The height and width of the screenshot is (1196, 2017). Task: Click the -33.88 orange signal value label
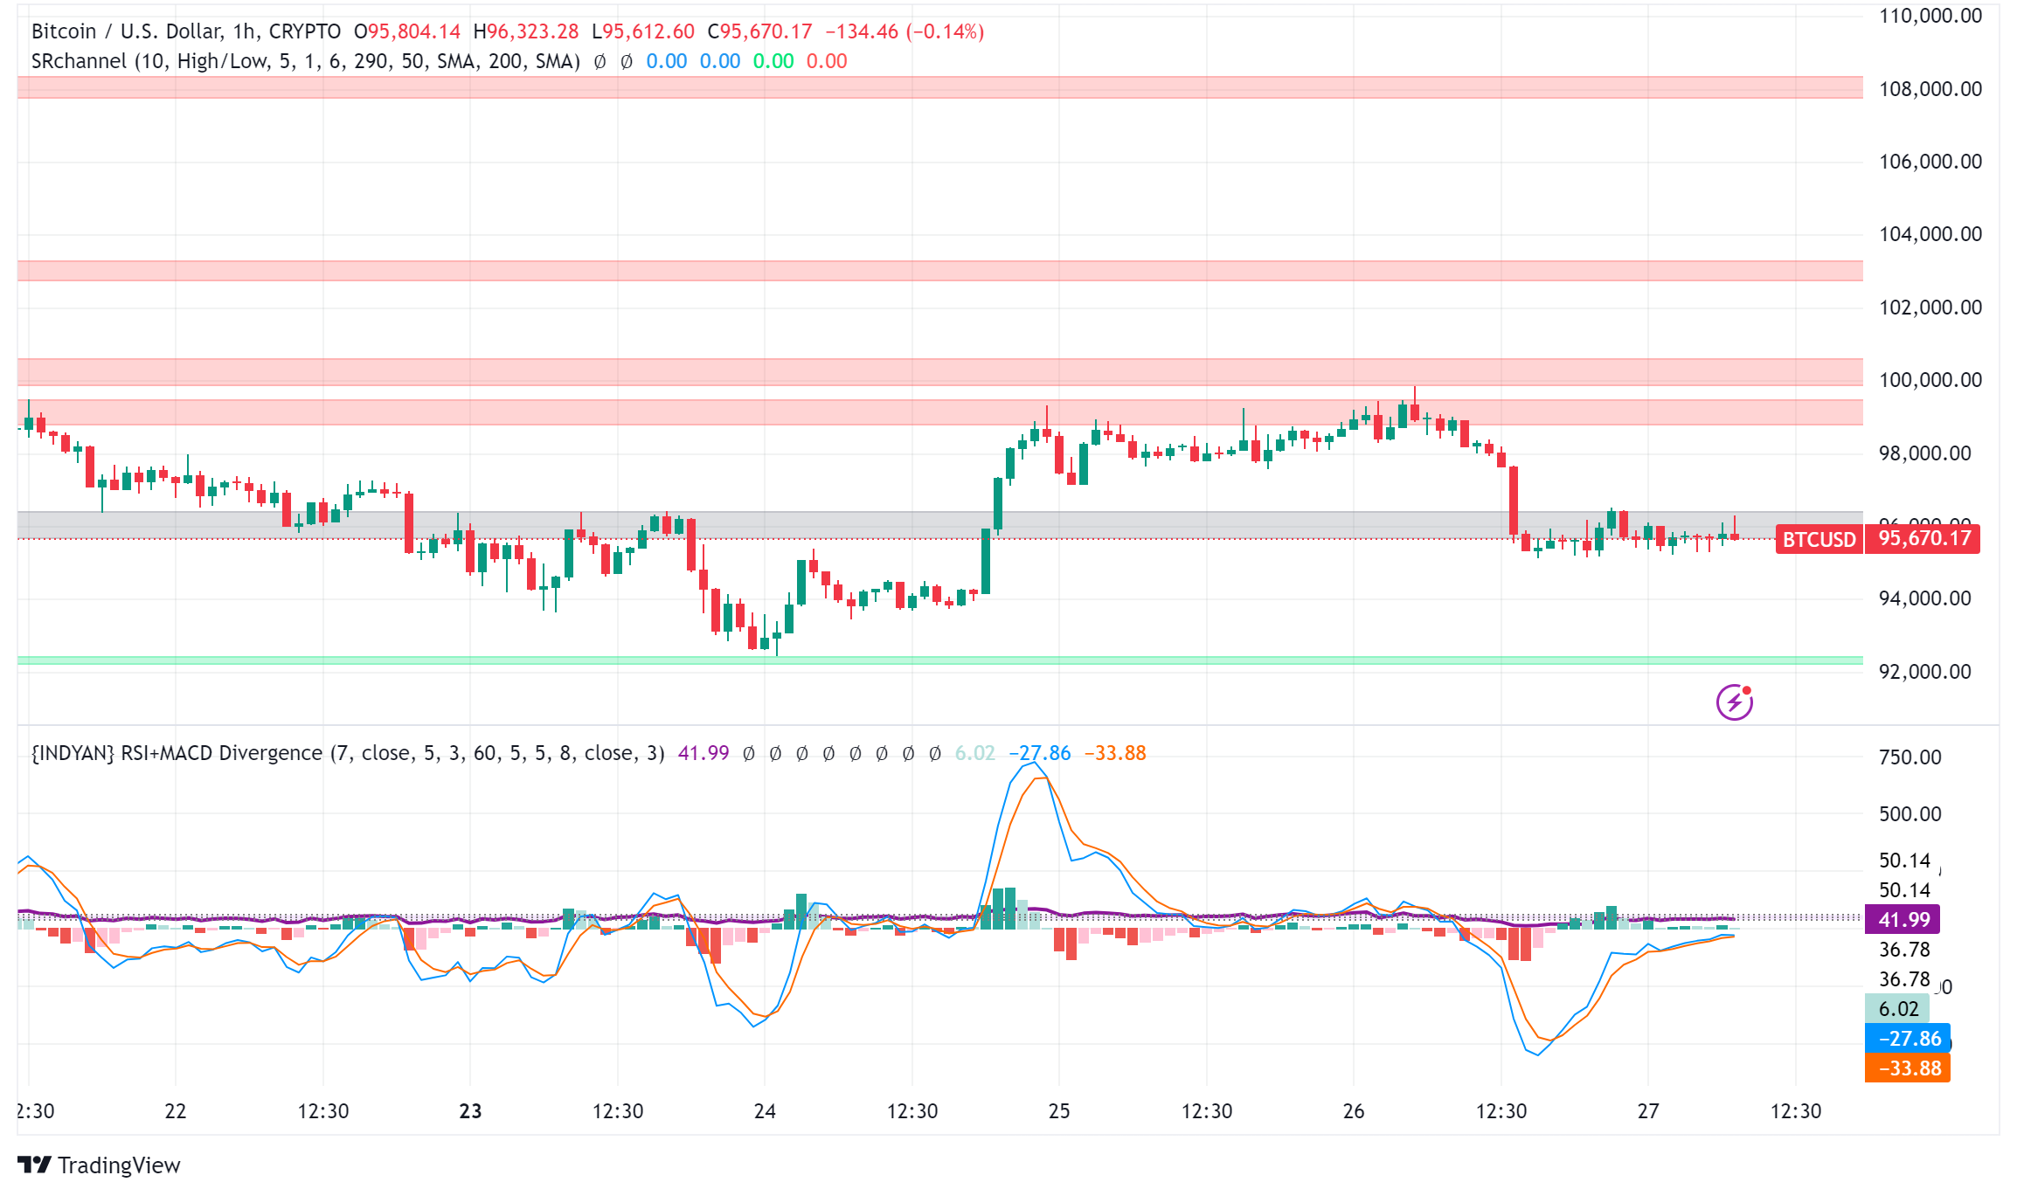1909,1068
